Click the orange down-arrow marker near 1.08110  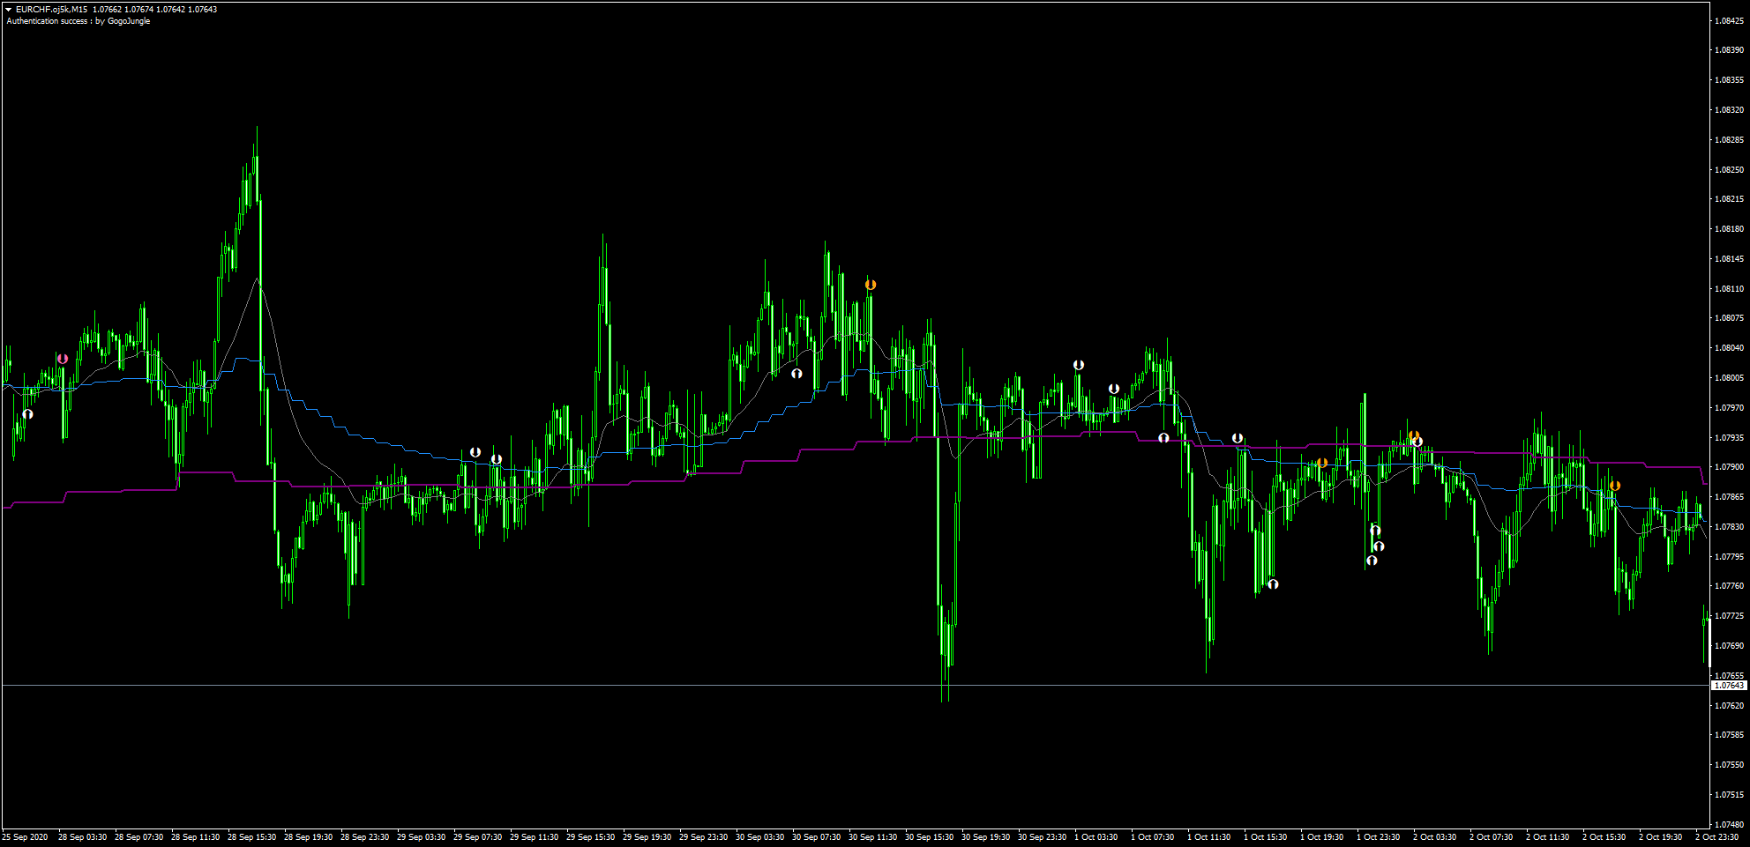pyautogui.click(x=871, y=285)
